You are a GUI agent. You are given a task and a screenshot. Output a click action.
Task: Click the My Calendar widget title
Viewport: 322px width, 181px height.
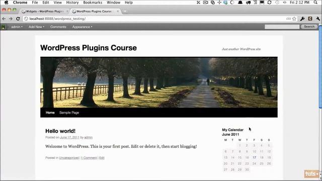coord(232,130)
